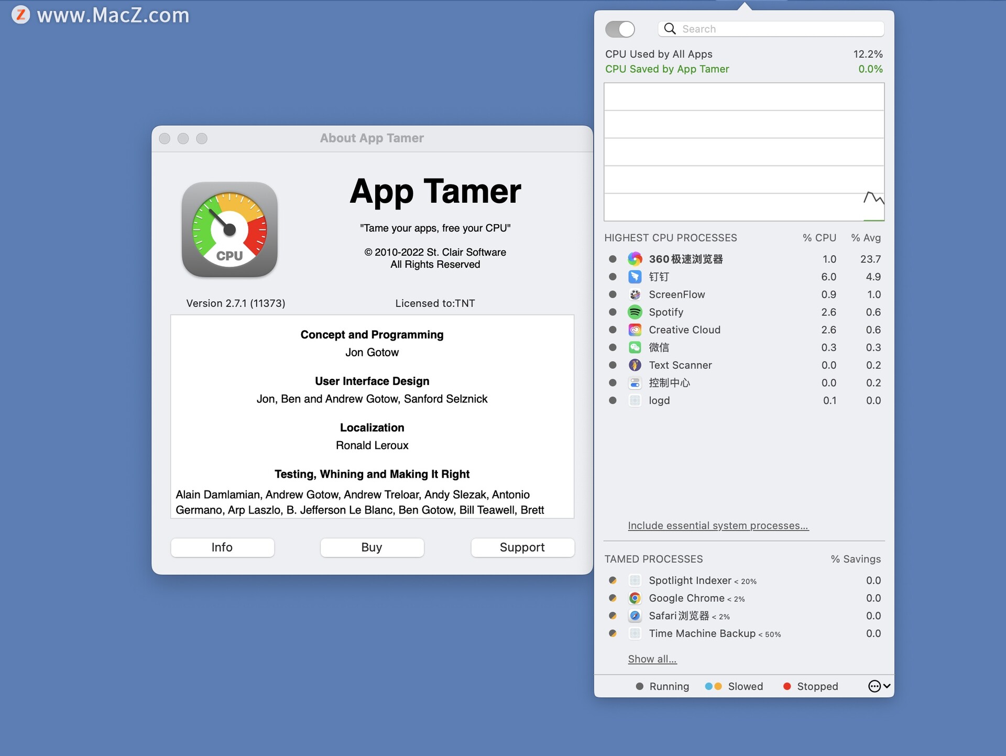Click the App Tamer CPU gauge icon
Image resolution: width=1006 pixels, height=756 pixels.
229,229
